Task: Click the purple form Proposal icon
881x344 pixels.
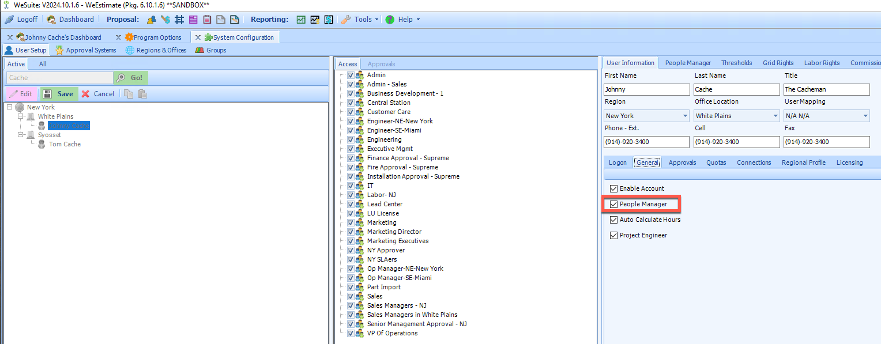Action: click(x=193, y=20)
